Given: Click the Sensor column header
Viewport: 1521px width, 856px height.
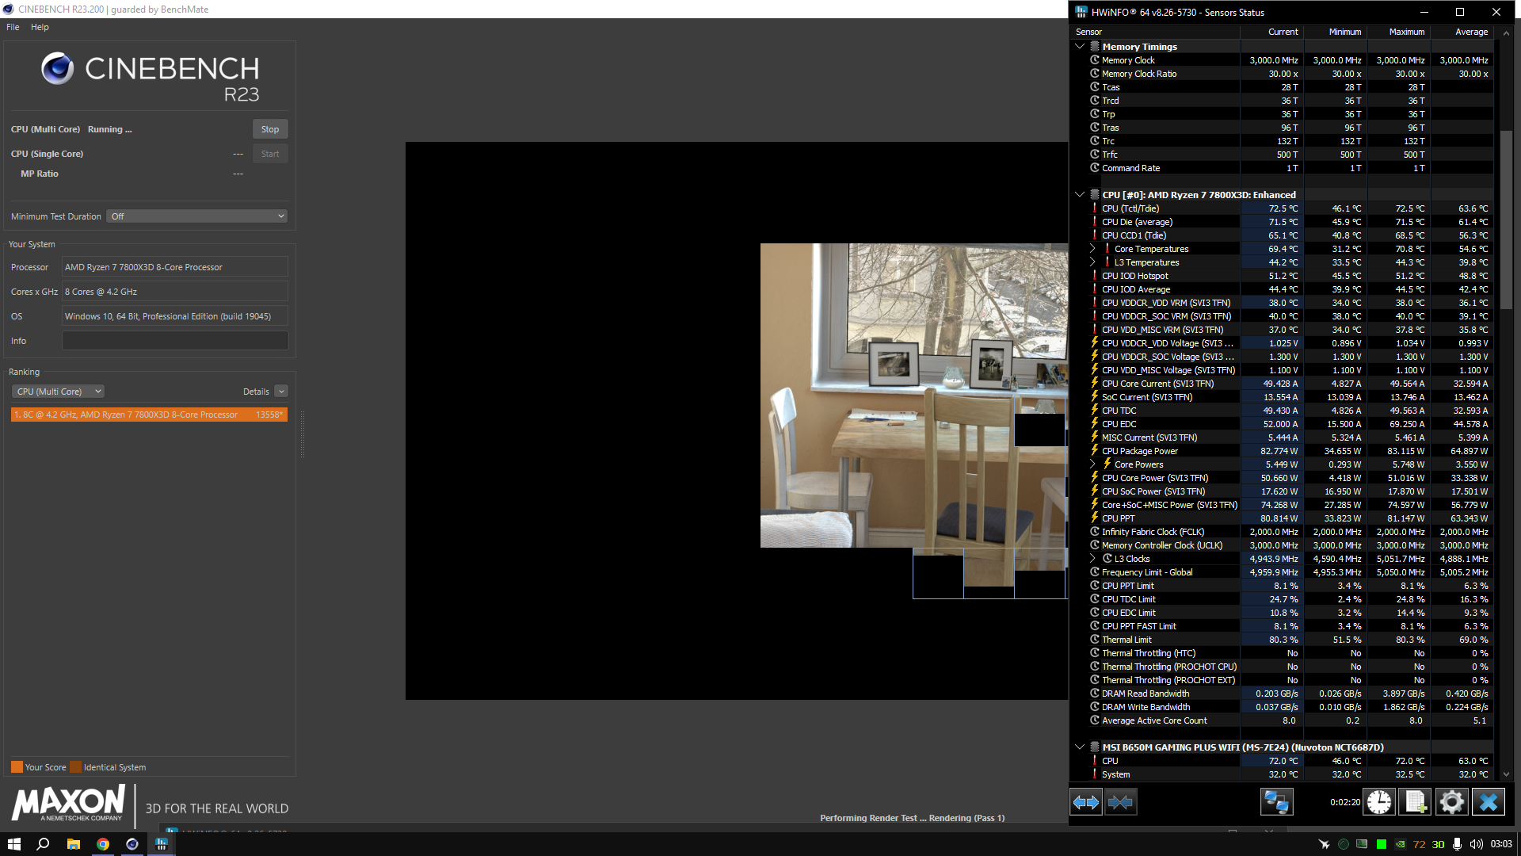Looking at the screenshot, I should point(1154,32).
